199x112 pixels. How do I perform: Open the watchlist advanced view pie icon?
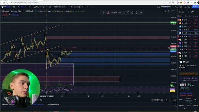pos(192,12)
